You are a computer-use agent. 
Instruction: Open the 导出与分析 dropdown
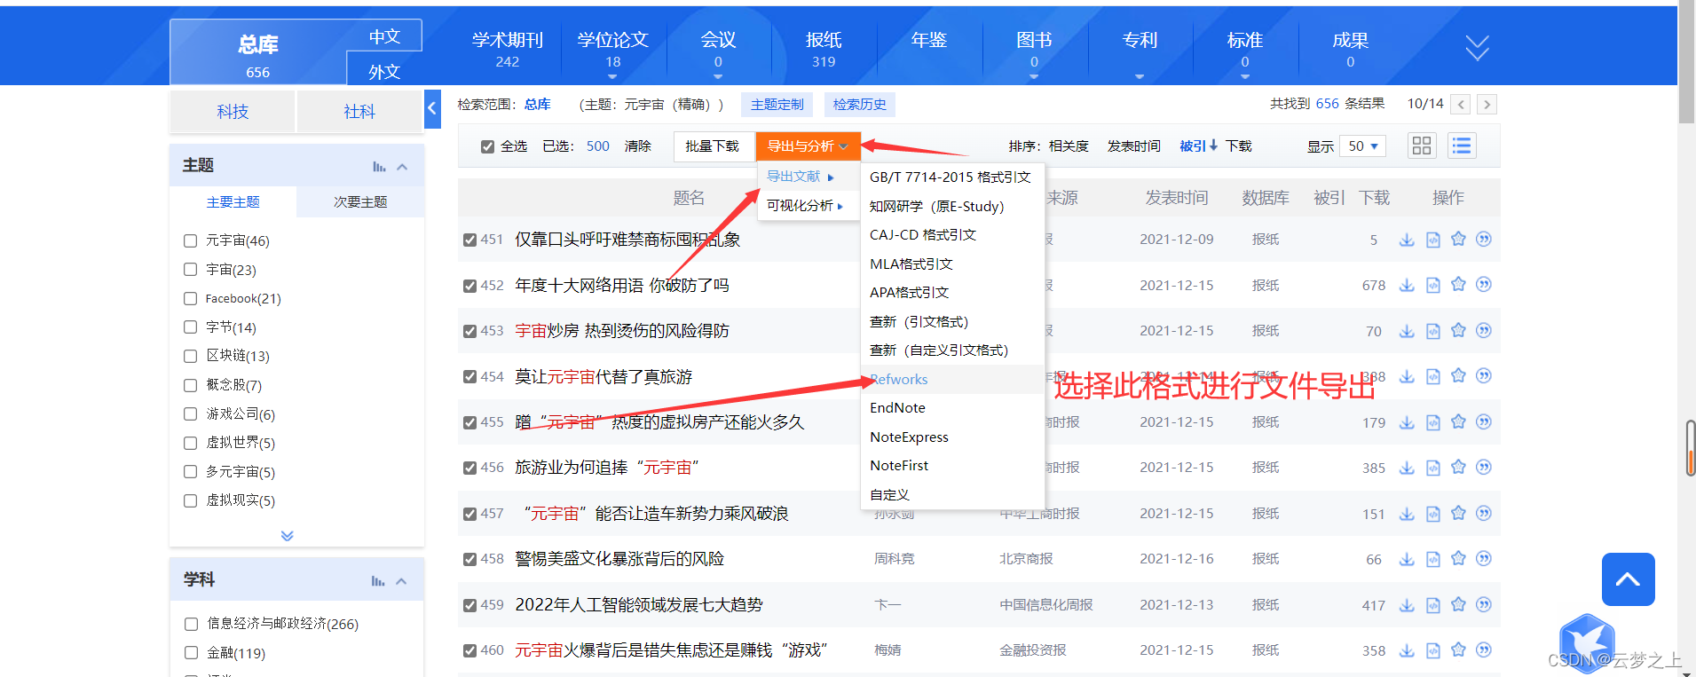pos(808,146)
